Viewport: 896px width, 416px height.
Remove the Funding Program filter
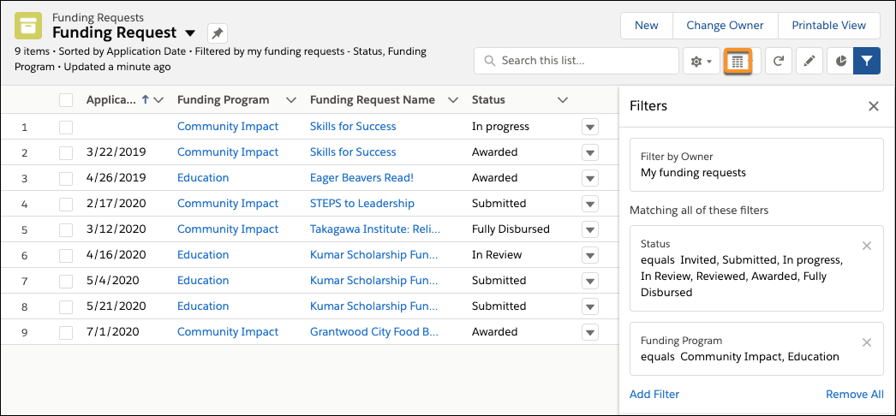point(866,343)
